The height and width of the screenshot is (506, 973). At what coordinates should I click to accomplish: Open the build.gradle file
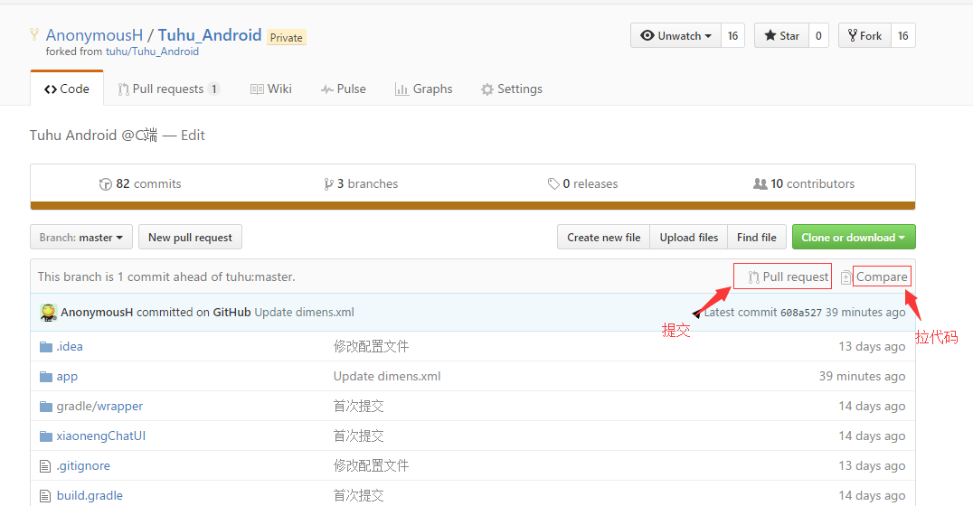tap(90, 495)
